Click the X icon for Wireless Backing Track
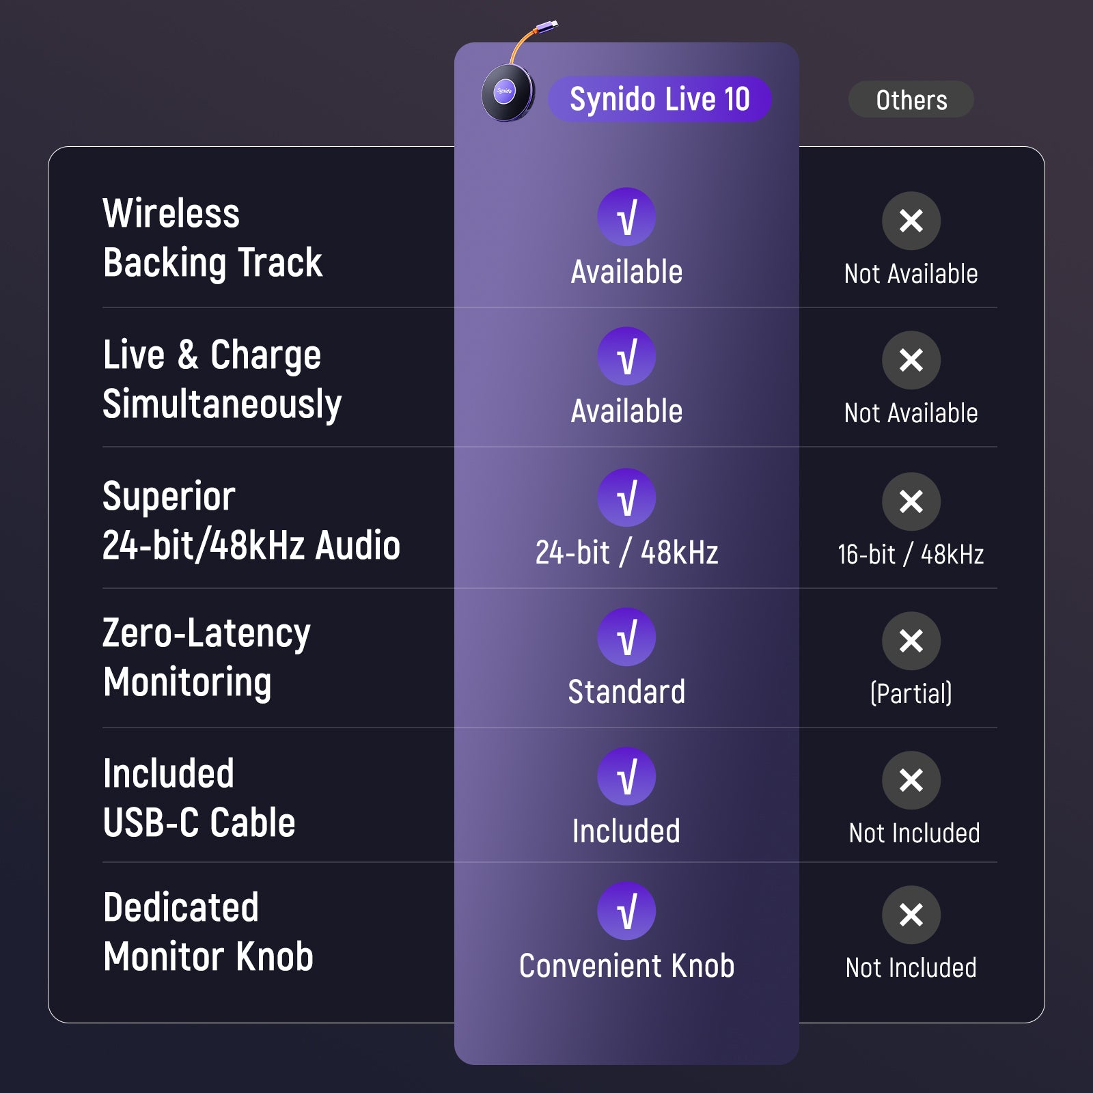Viewport: 1093px width, 1093px height. coord(911,221)
